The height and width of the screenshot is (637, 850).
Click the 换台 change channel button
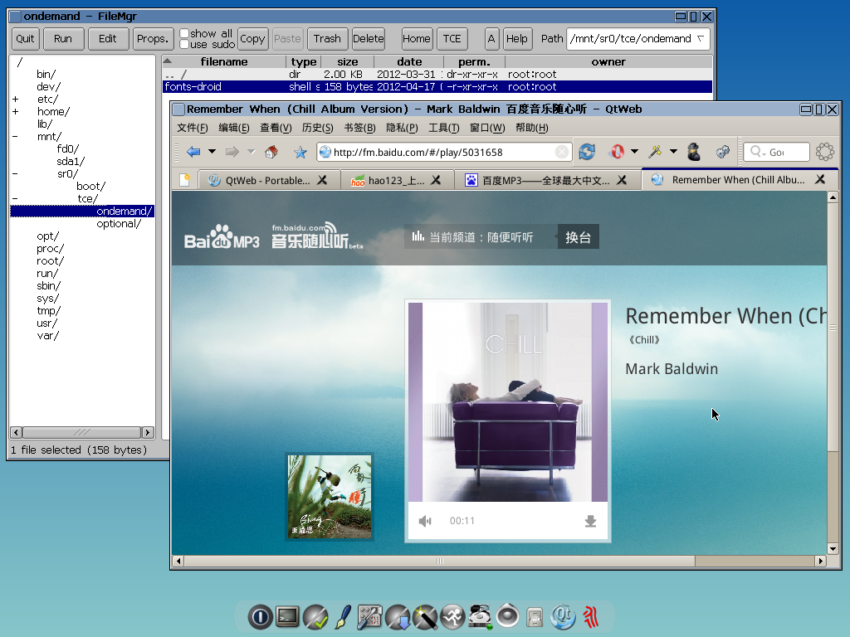pyautogui.click(x=578, y=236)
